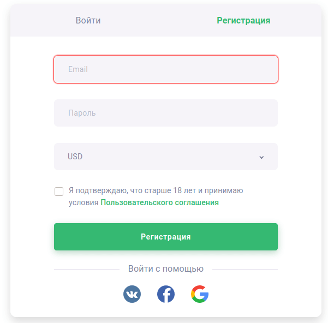The width and height of the screenshot is (328, 323).
Task: Sign in with the Facebook icon
Action: coord(166,294)
